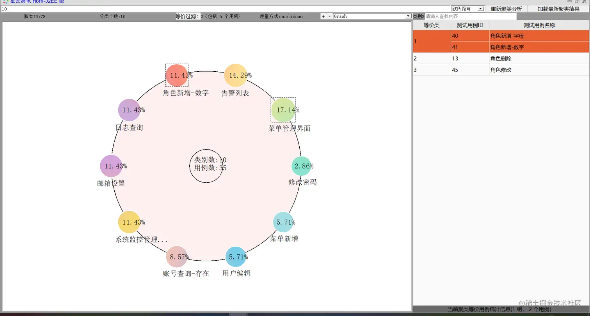Viewport: 590px width, 316px height.
Task: Open the 欧氏距离 distance metric dropdown
Action: click(482, 8)
